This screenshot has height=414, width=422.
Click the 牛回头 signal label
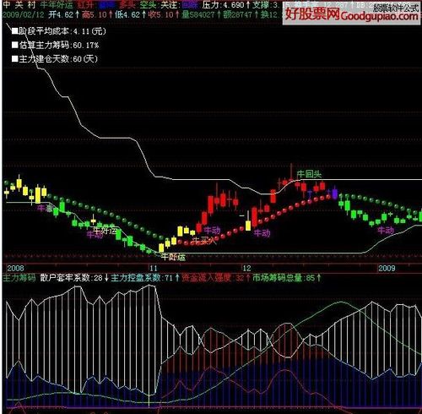pos(309,174)
